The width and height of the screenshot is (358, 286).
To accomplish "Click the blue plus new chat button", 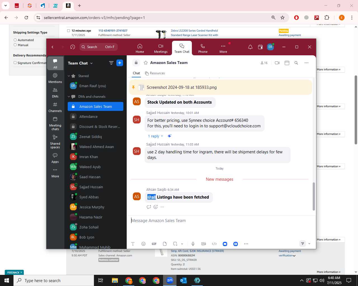I will point(120,63).
